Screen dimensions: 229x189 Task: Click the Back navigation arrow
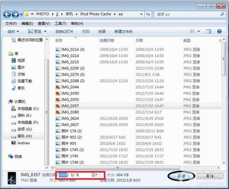[7, 14]
